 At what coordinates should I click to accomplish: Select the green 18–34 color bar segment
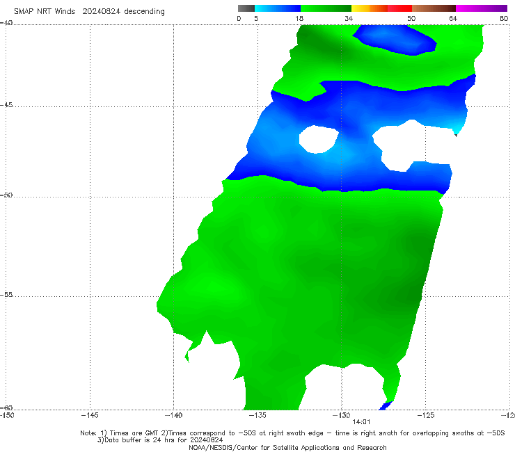326,8
